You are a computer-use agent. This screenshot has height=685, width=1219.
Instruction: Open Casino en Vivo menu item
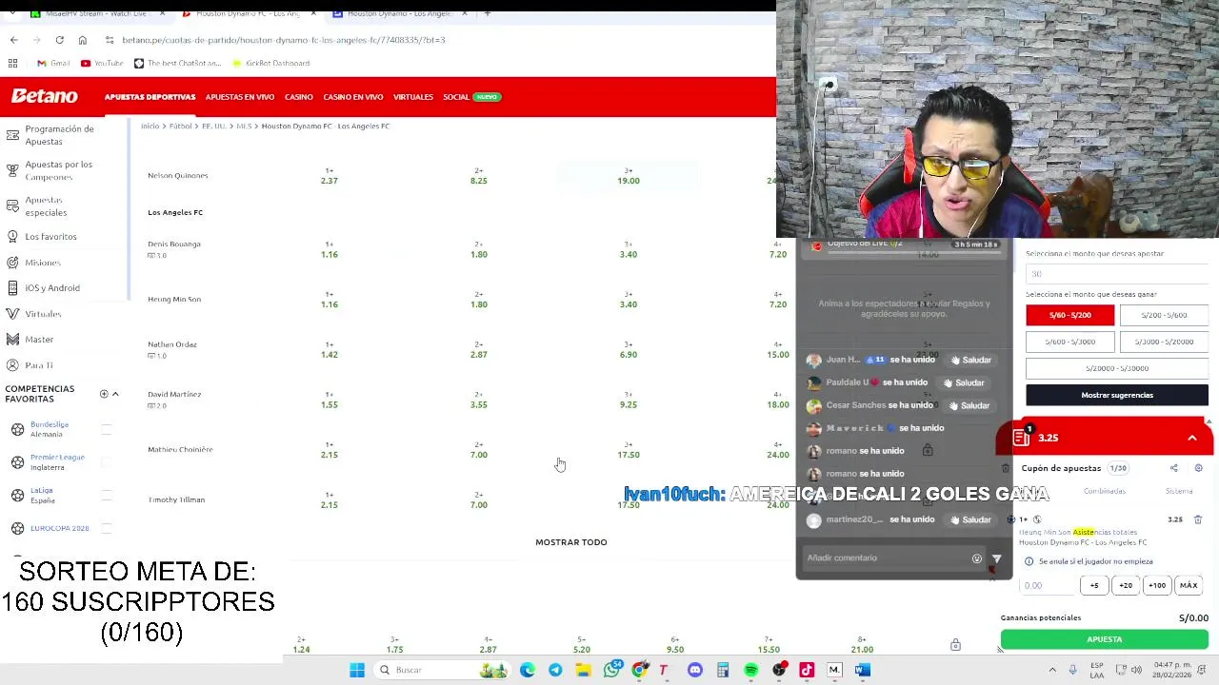[x=353, y=97]
